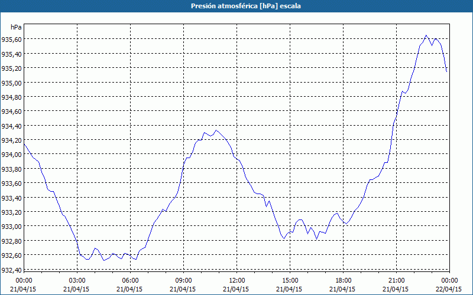This screenshot has height=295, width=473.
Task: Click the 06:00 time axis label
Action: pyautogui.click(x=130, y=281)
